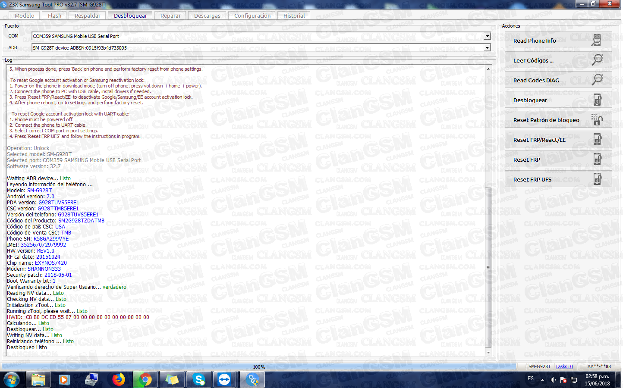Click the ES language indicator
Screen dimensions: 623x388
point(531,379)
